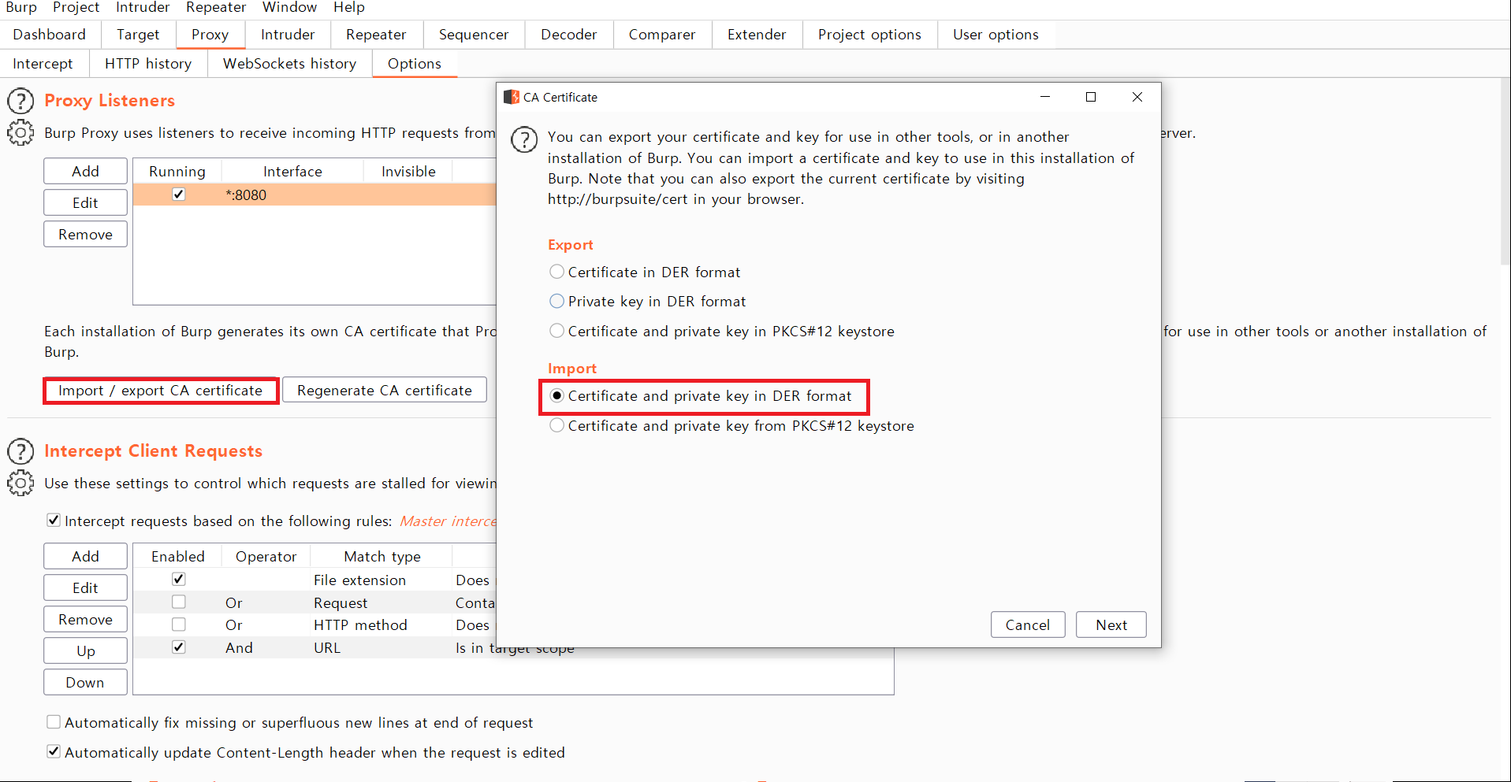Open the WebSockets history sub-tab
The width and height of the screenshot is (1511, 782).
coord(289,64)
